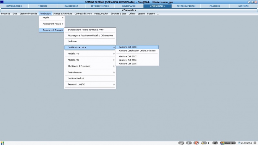Click the feed icon next to number 1
258x145 pixels.
click(203, 143)
